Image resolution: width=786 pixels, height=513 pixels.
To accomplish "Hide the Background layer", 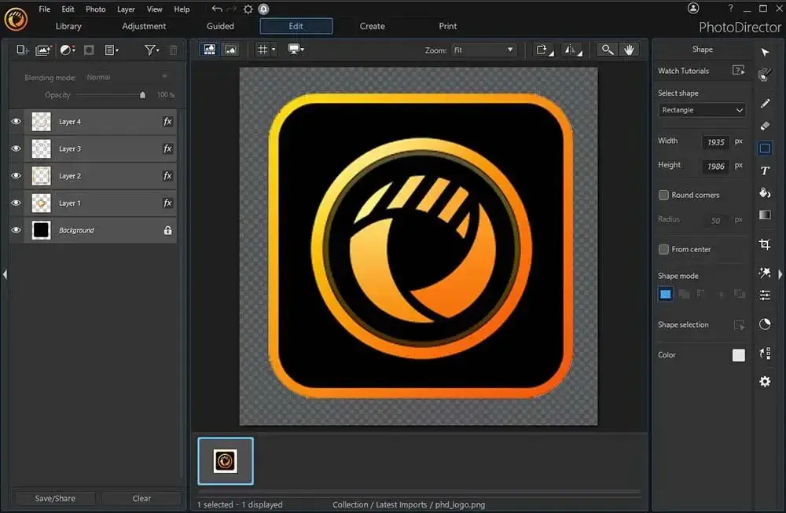I will pyautogui.click(x=16, y=230).
